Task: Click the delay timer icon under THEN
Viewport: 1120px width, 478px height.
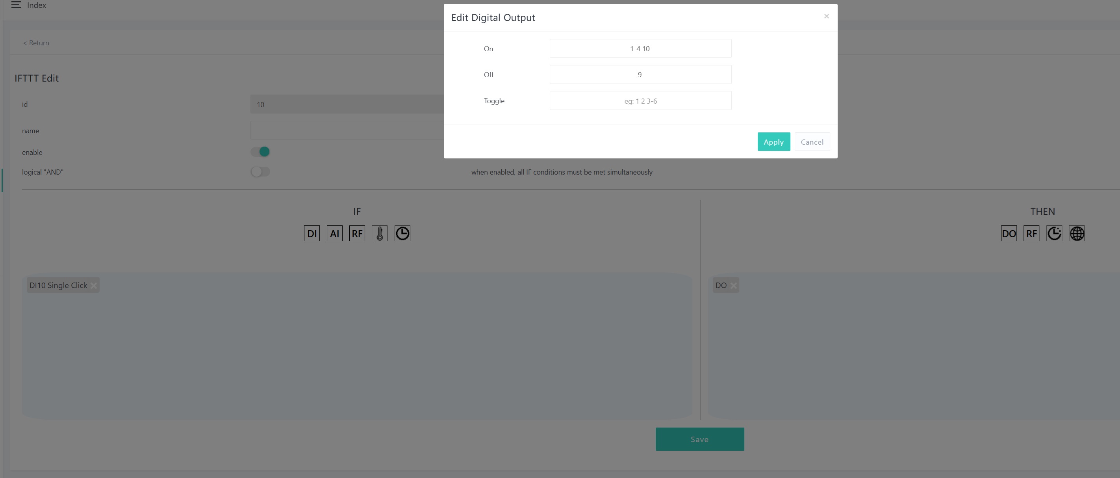Action: point(1054,234)
